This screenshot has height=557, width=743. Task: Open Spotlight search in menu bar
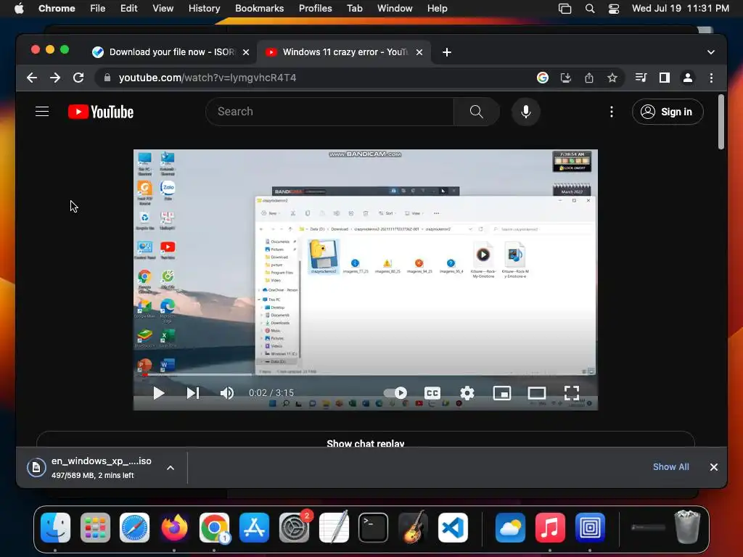[x=590, y=9]
